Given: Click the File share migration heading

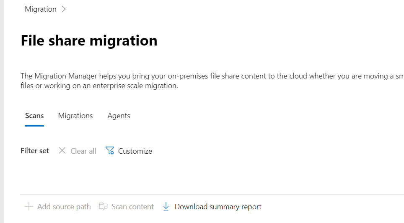Looking at the screenshot, I should (x=89, y=41).
